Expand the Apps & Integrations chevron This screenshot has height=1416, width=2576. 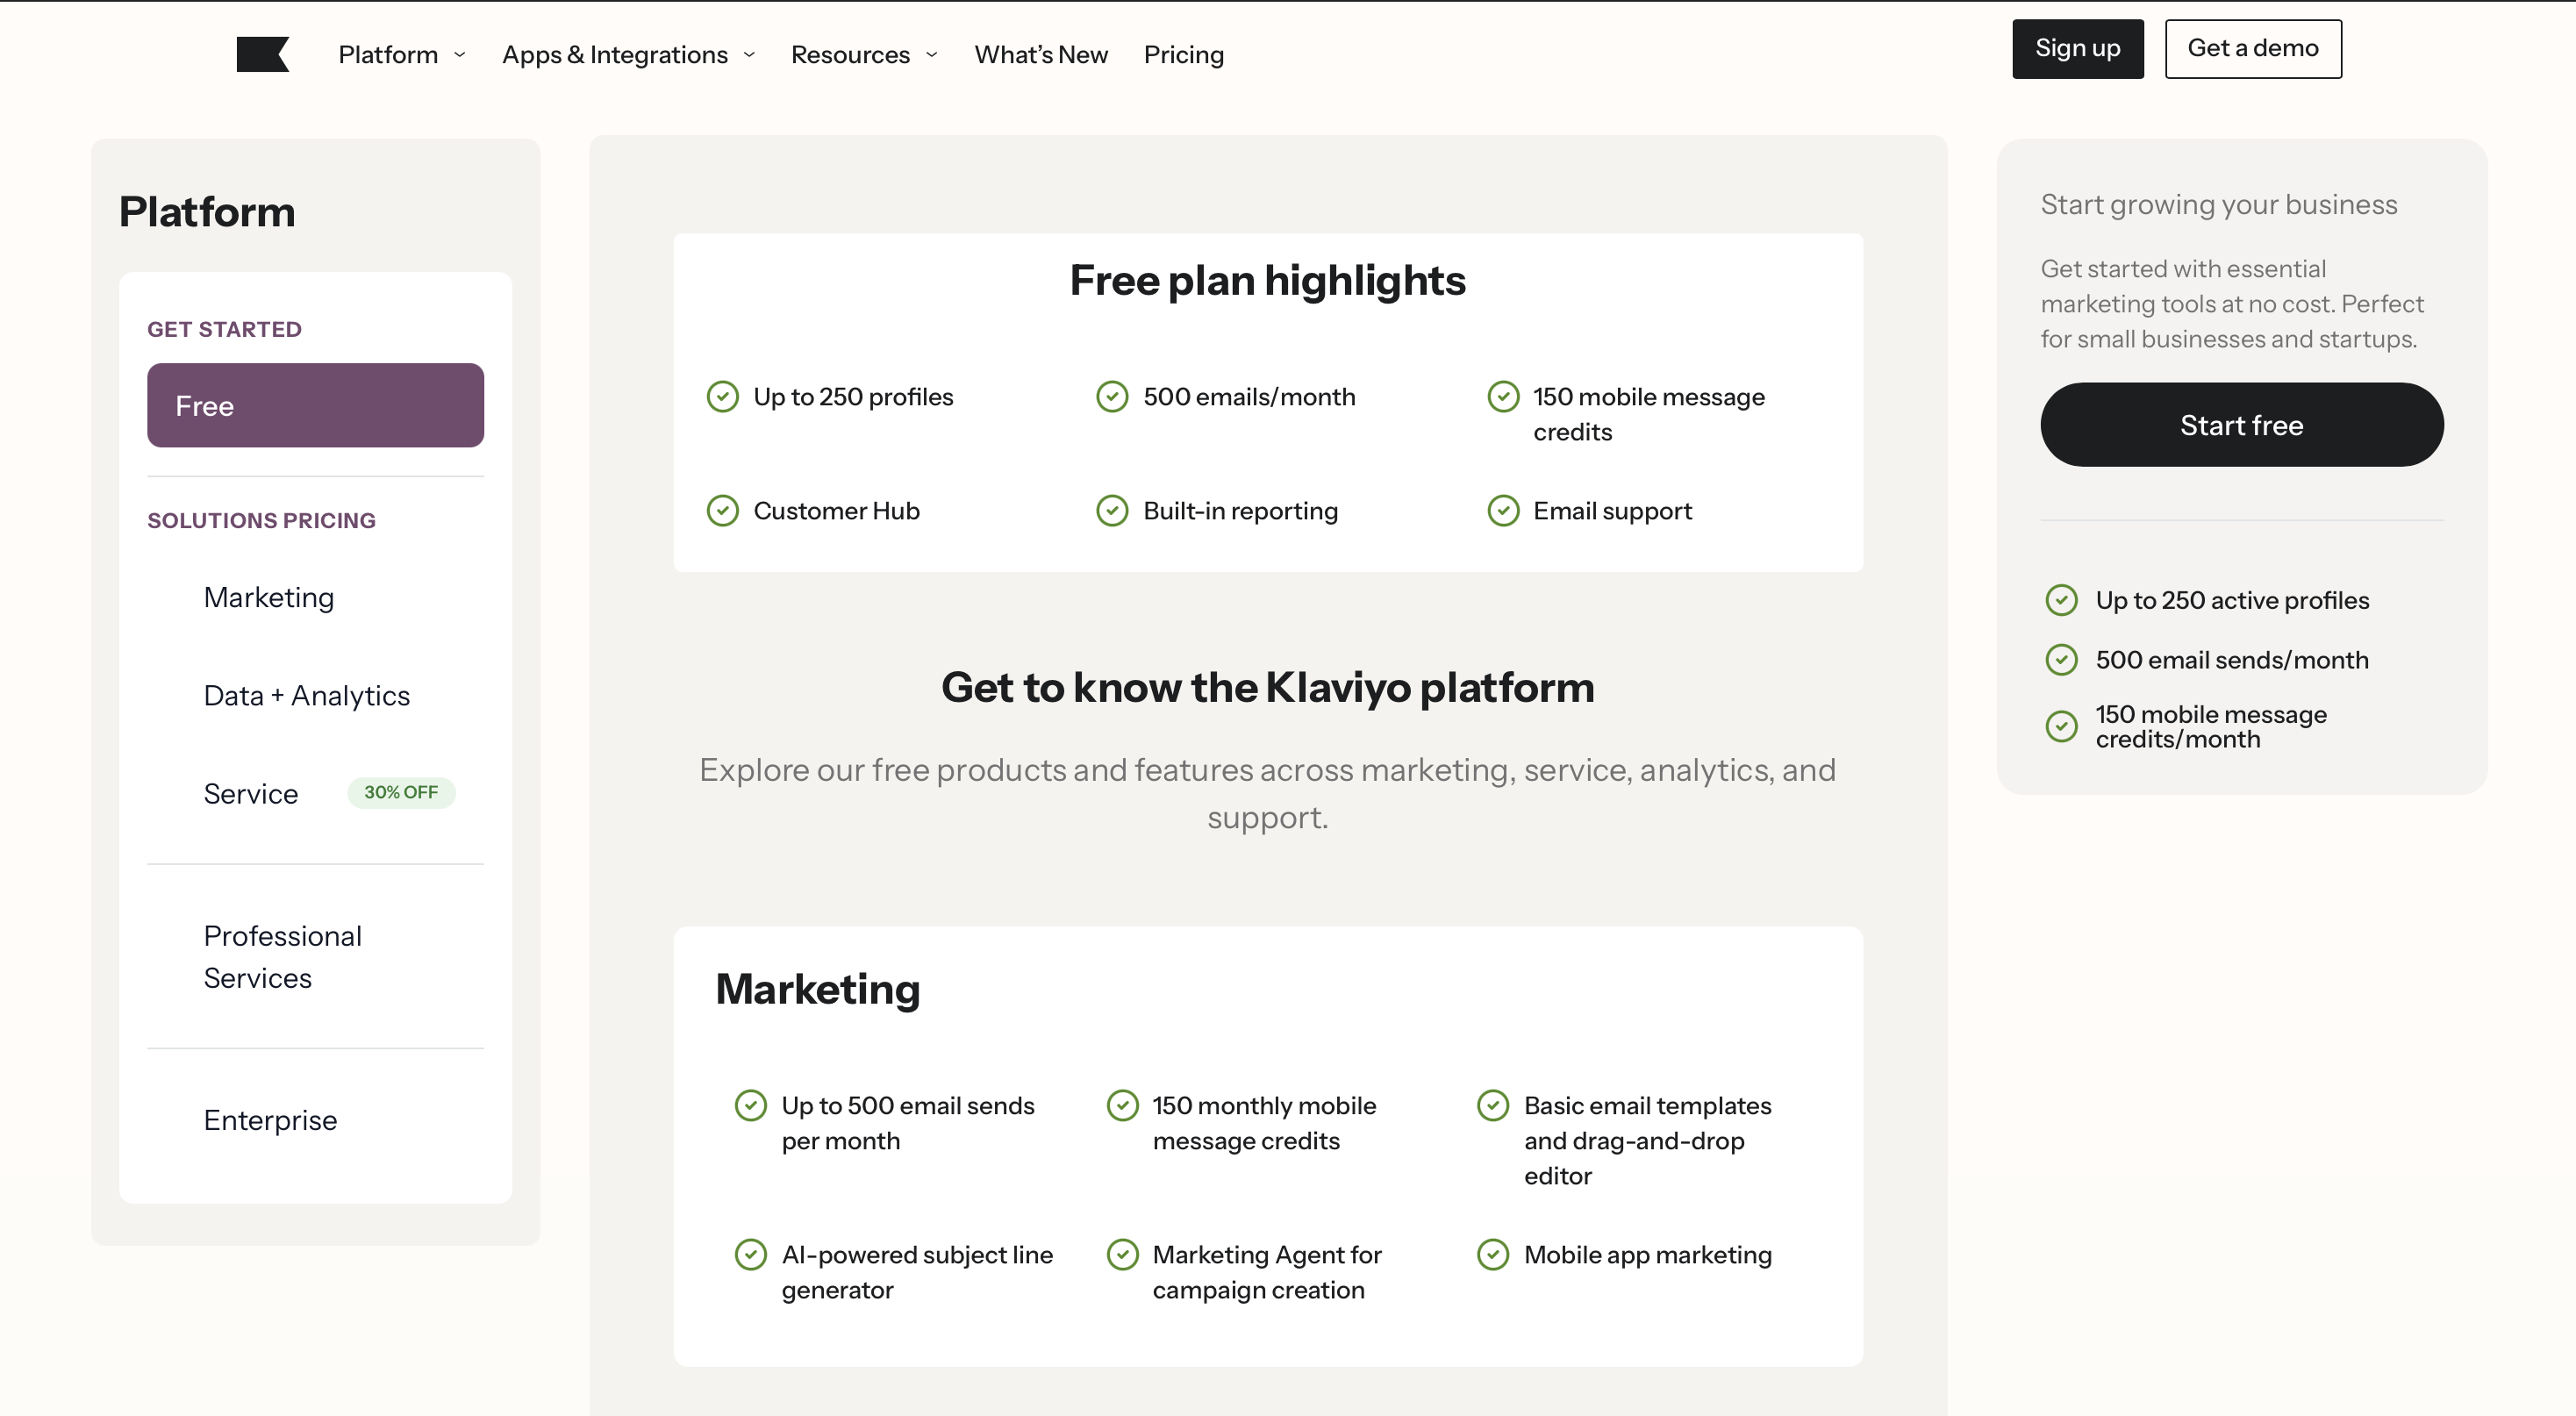point(750,55)
